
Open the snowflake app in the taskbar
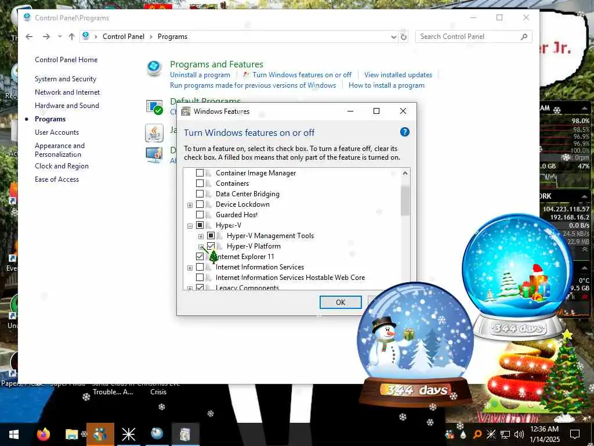pos(128,434)
